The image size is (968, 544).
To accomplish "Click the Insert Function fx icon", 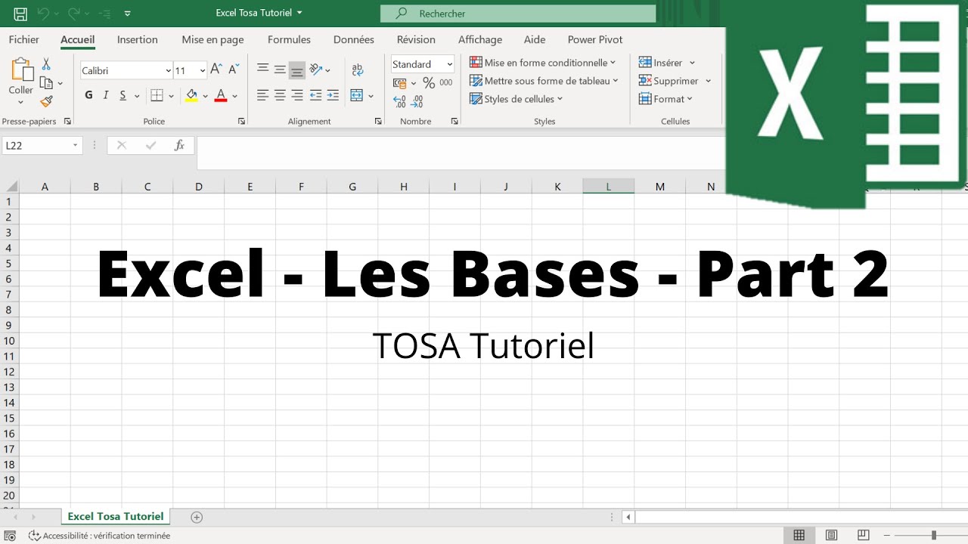I will click(x=179, y=145).
